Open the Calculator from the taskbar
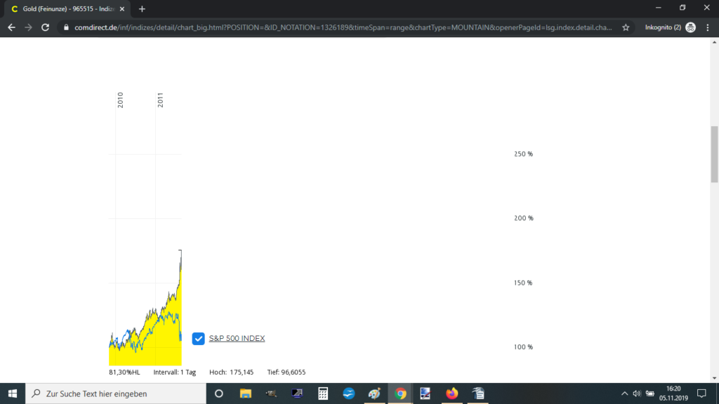This screenshot has height=404, width=719. [323, 393]
